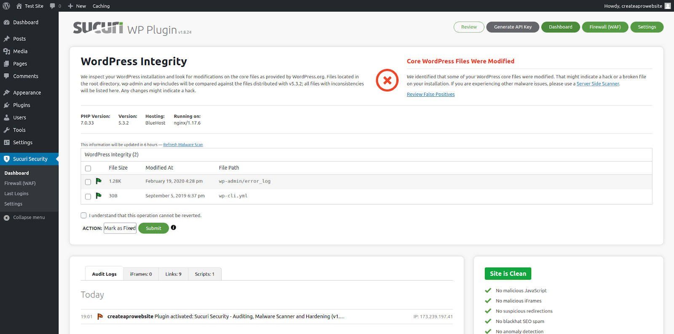The image size is (674, 334).
Task: Open the Review False Positives link
Action: 431,94
